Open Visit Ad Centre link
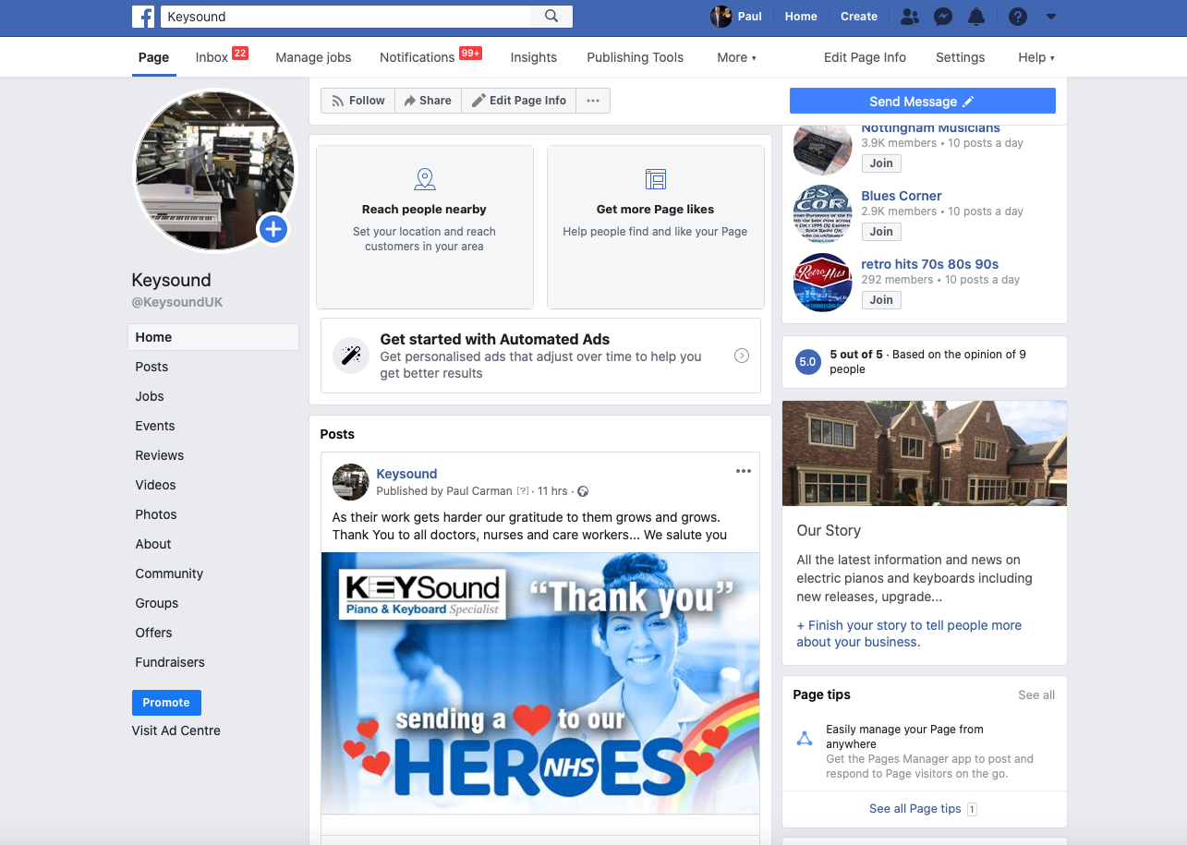The height and width of the screenshot is (845, 1187). point(176,730)
